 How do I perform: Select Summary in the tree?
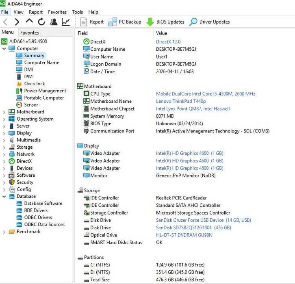coord(34,56)
